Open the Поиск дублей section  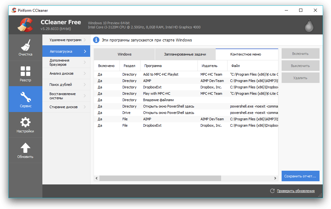(x=66, y=85)
